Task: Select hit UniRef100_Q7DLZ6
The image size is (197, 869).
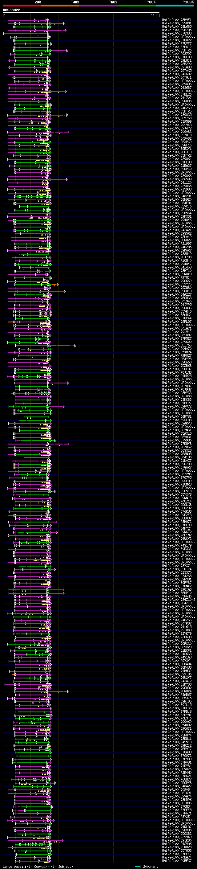Action: coord(177,94)
